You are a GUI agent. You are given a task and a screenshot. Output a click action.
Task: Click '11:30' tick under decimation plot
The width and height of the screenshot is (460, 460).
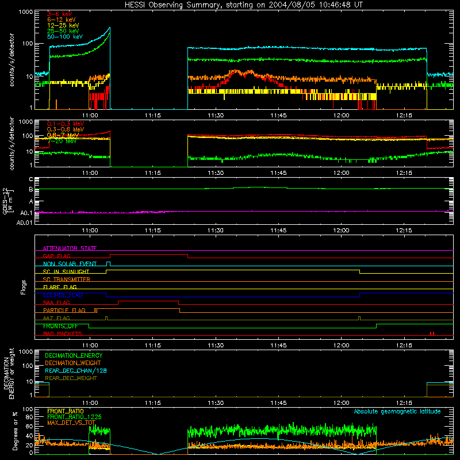[216, 403]
